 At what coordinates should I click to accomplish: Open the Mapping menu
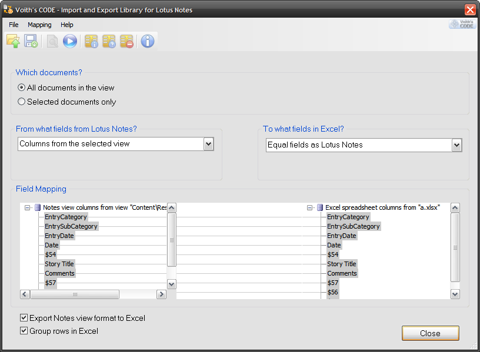39,25
